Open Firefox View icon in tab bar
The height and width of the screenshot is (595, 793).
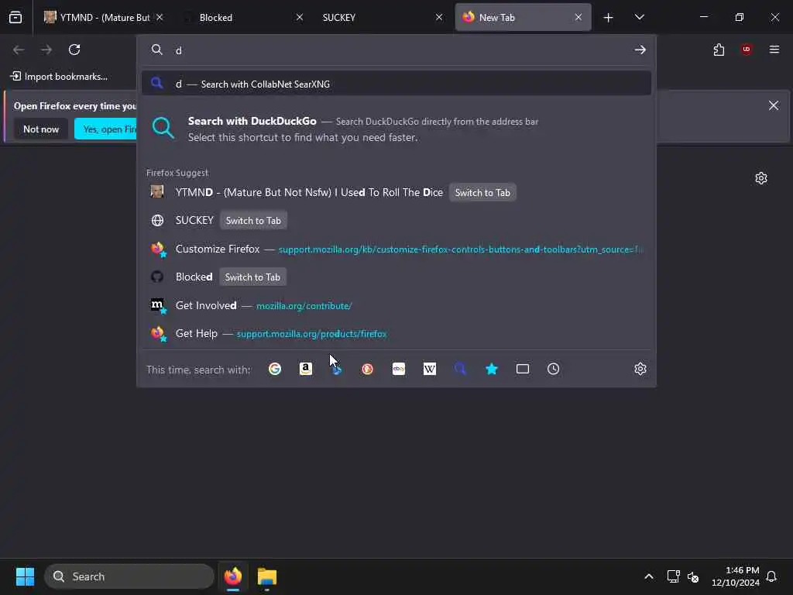[x=15, y=17]
